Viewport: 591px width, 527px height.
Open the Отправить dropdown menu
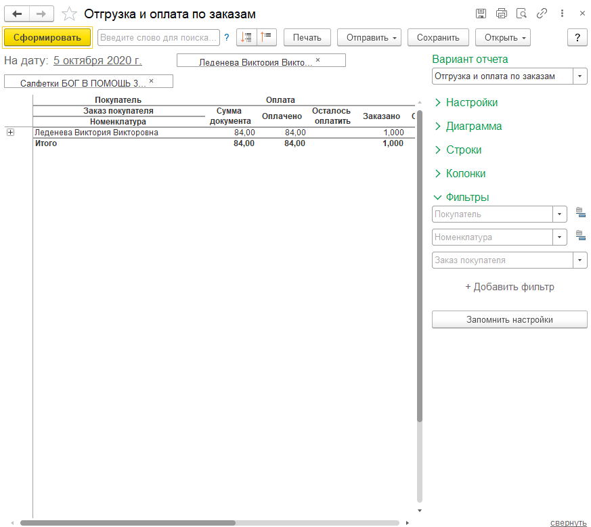click(369, 37)
